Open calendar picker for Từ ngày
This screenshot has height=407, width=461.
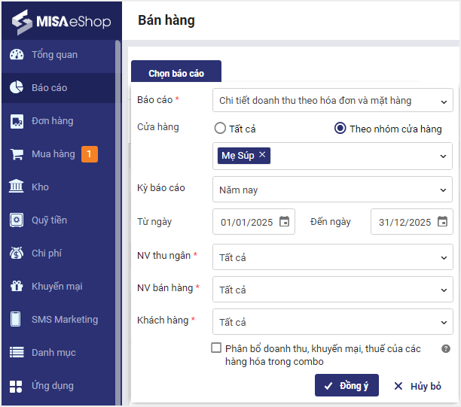pyautogui.click(x=284, y=222)
